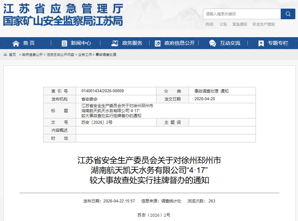The height and width of the screenshot is (221, 298).
Task: Click the search keyword input field
Action: click(x=242, y=14)
